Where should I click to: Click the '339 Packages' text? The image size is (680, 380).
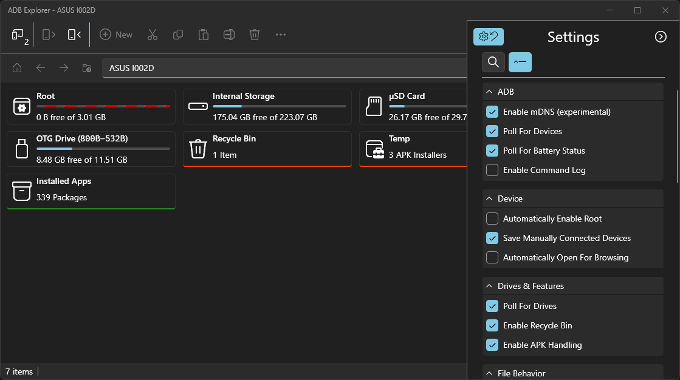(61, 197)
